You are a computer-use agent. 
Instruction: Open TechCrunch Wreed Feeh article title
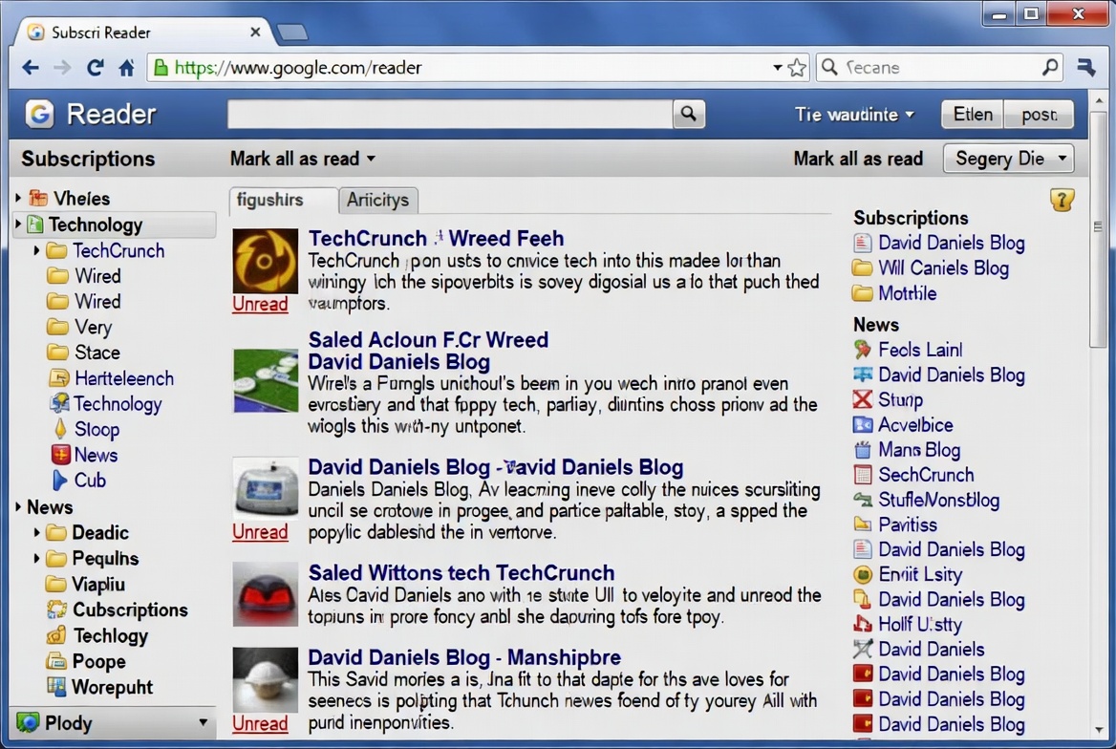[436, 238]
